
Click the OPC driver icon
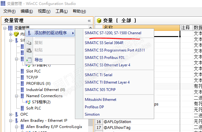[x=17, y=114]
